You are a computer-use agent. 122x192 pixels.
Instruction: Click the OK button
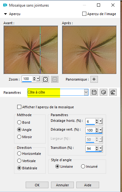[37, 185]
